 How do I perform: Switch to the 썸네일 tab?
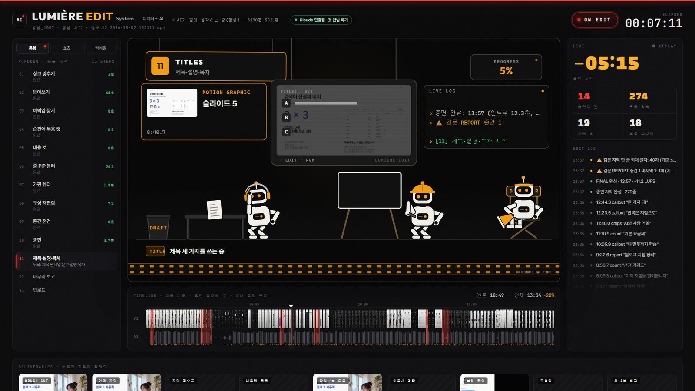(100, 48)
